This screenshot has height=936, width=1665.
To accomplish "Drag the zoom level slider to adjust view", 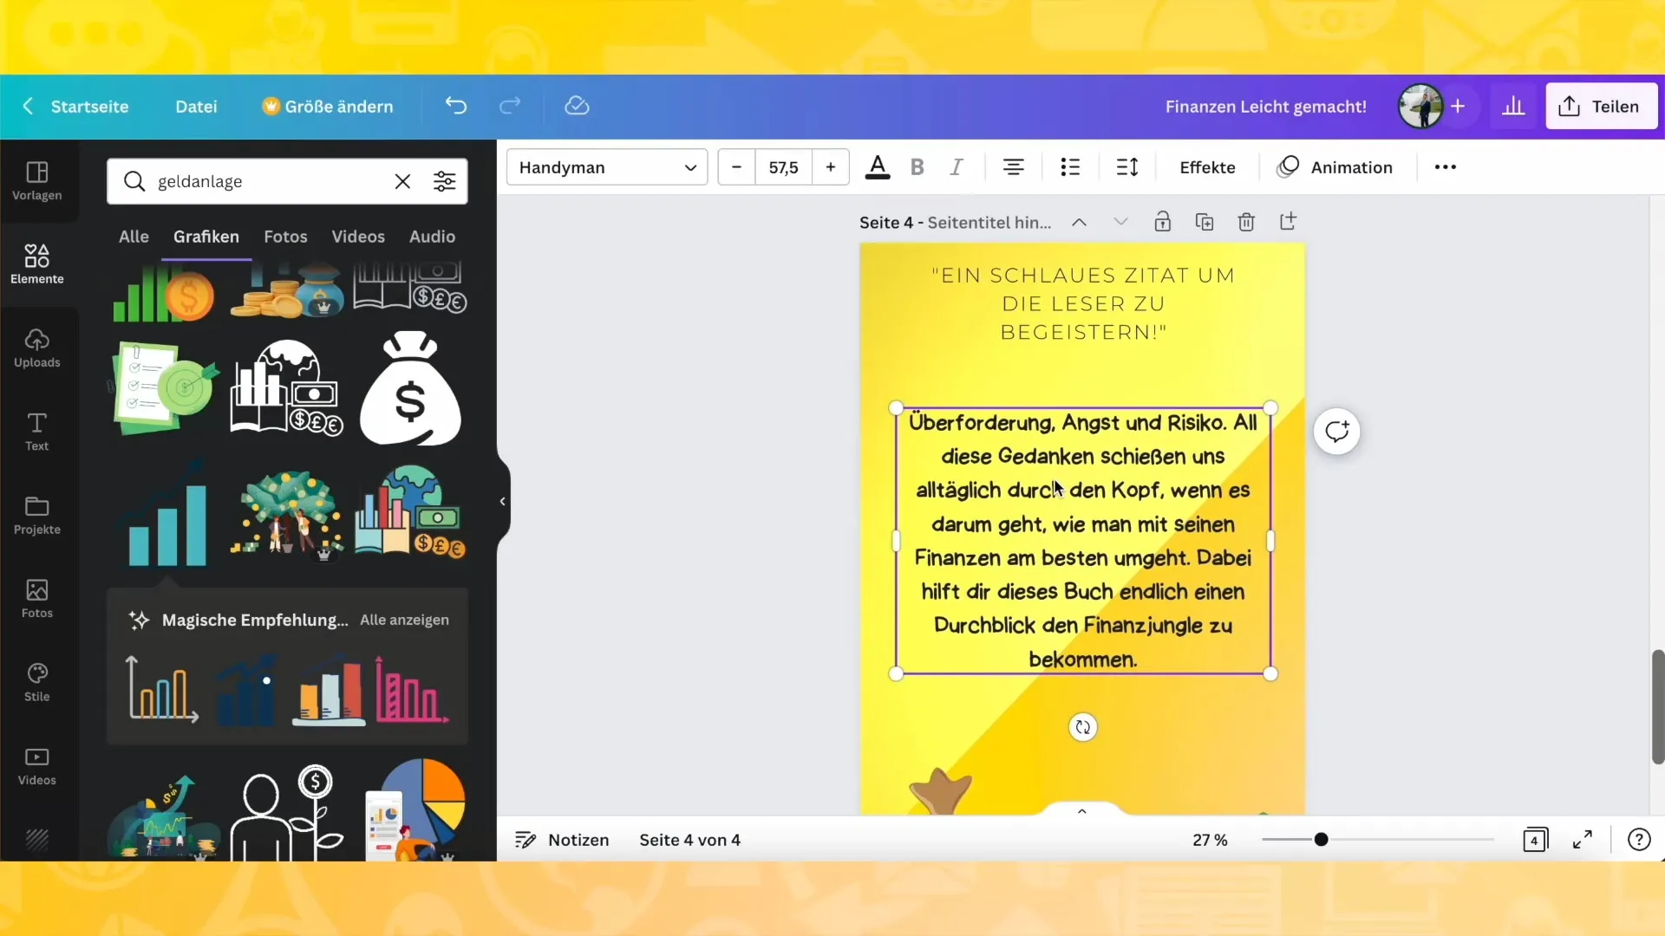I will click(1321, 839).
